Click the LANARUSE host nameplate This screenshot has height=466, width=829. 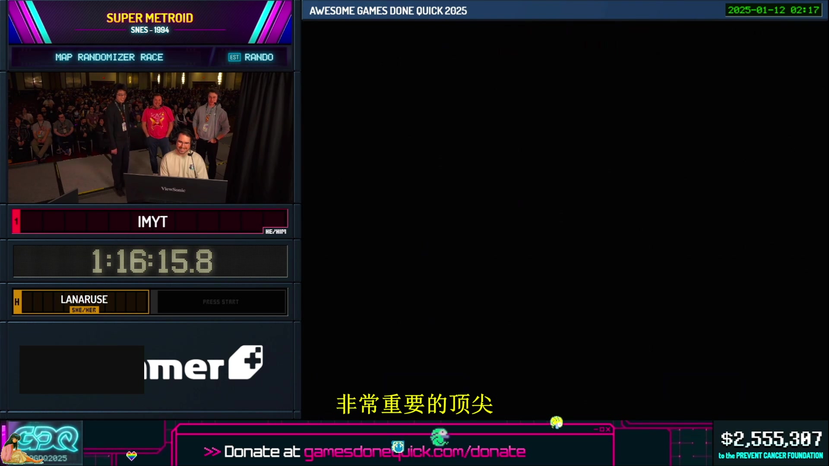81,302
